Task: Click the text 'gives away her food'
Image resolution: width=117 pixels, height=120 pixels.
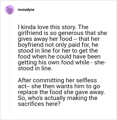Action: pos(45,39)
